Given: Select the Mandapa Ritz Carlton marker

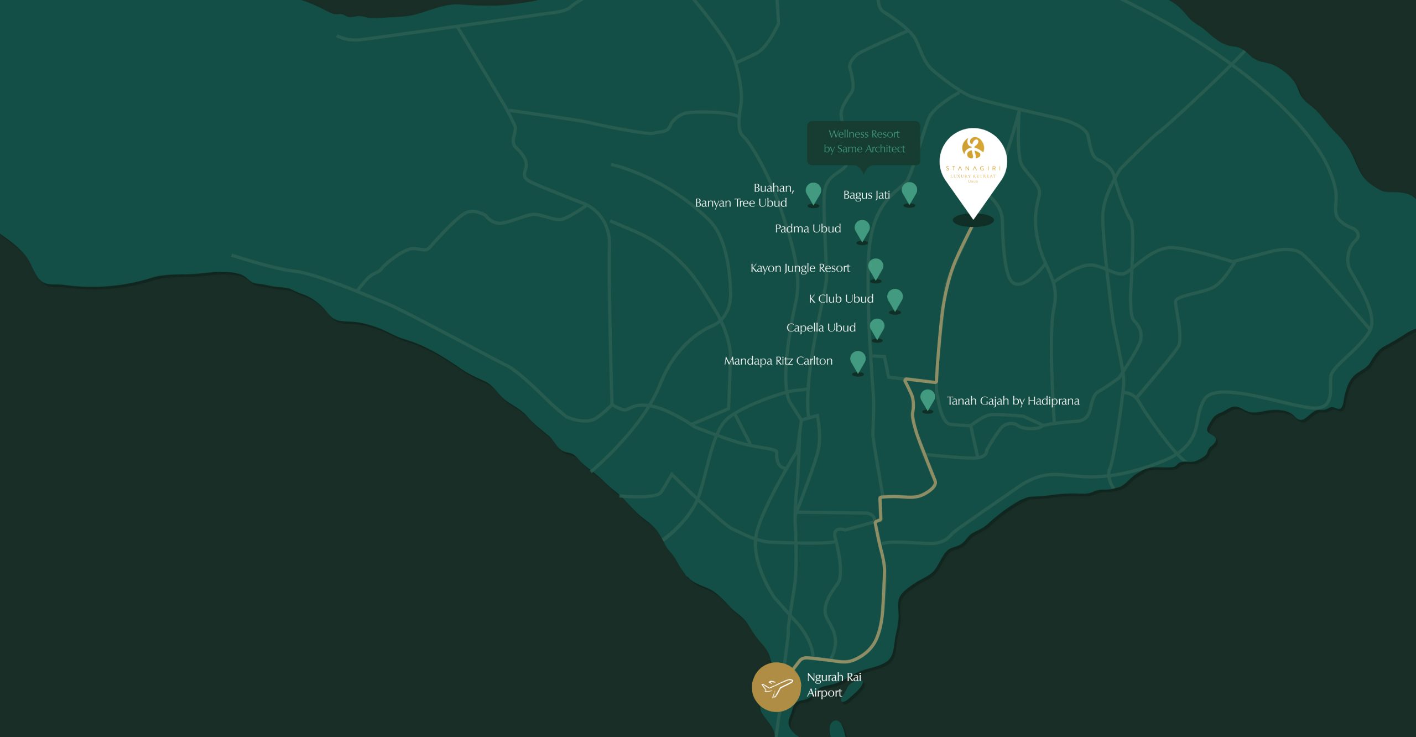Looking at the screenshot, I should coord(858,362).
